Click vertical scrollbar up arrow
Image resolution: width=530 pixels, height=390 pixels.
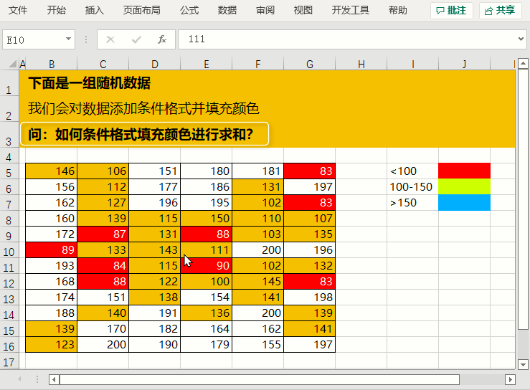click(x=523, y=63)
